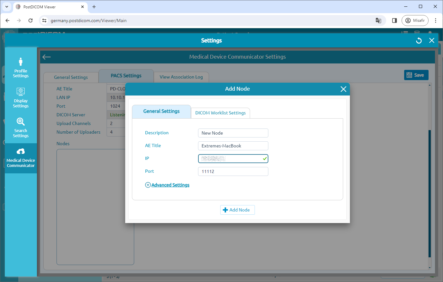Open the browser side panel toggle
Viewport: 443px width, 282px height.
(394, 20)
